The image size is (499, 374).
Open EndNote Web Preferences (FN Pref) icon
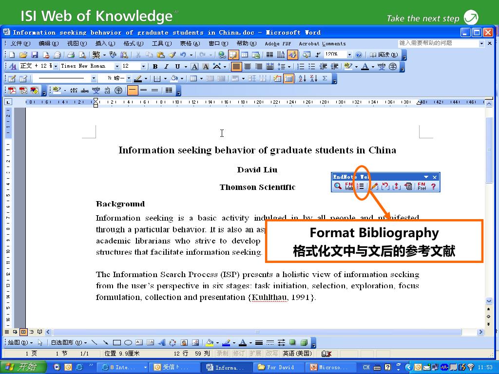[422, 186]
